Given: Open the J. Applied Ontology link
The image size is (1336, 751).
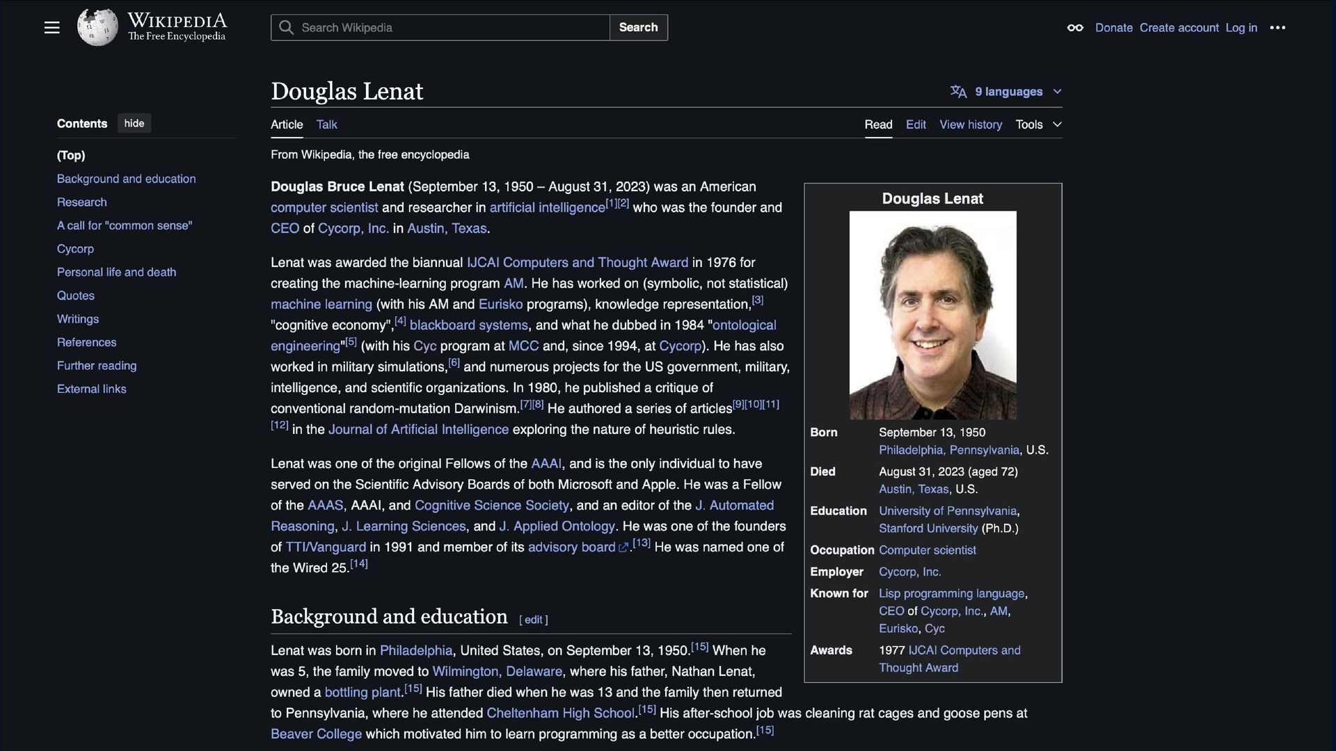Looking at the screenshot, I should [x=557, y=526].
